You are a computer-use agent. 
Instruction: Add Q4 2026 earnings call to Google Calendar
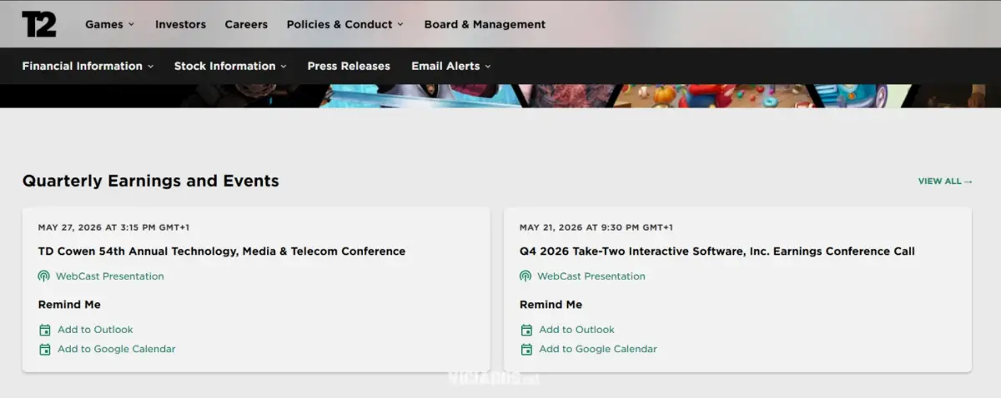[598, 350]
